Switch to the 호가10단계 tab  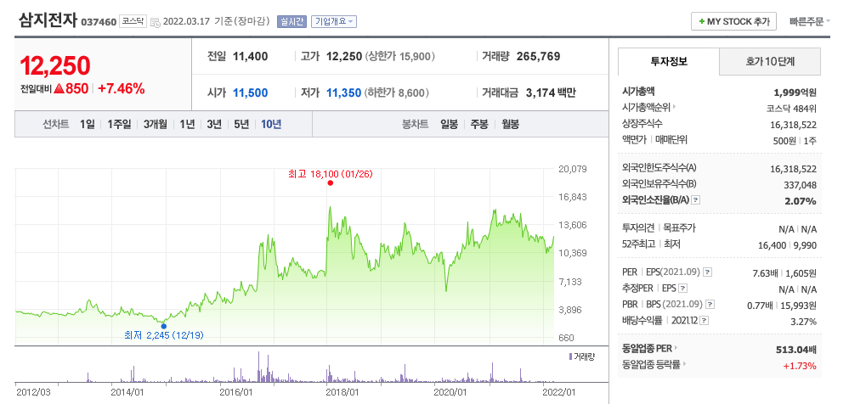(x=770, y=61)
